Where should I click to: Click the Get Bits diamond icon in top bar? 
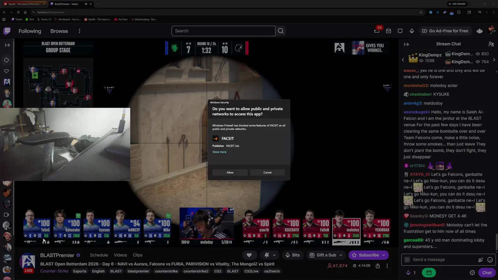412,31
